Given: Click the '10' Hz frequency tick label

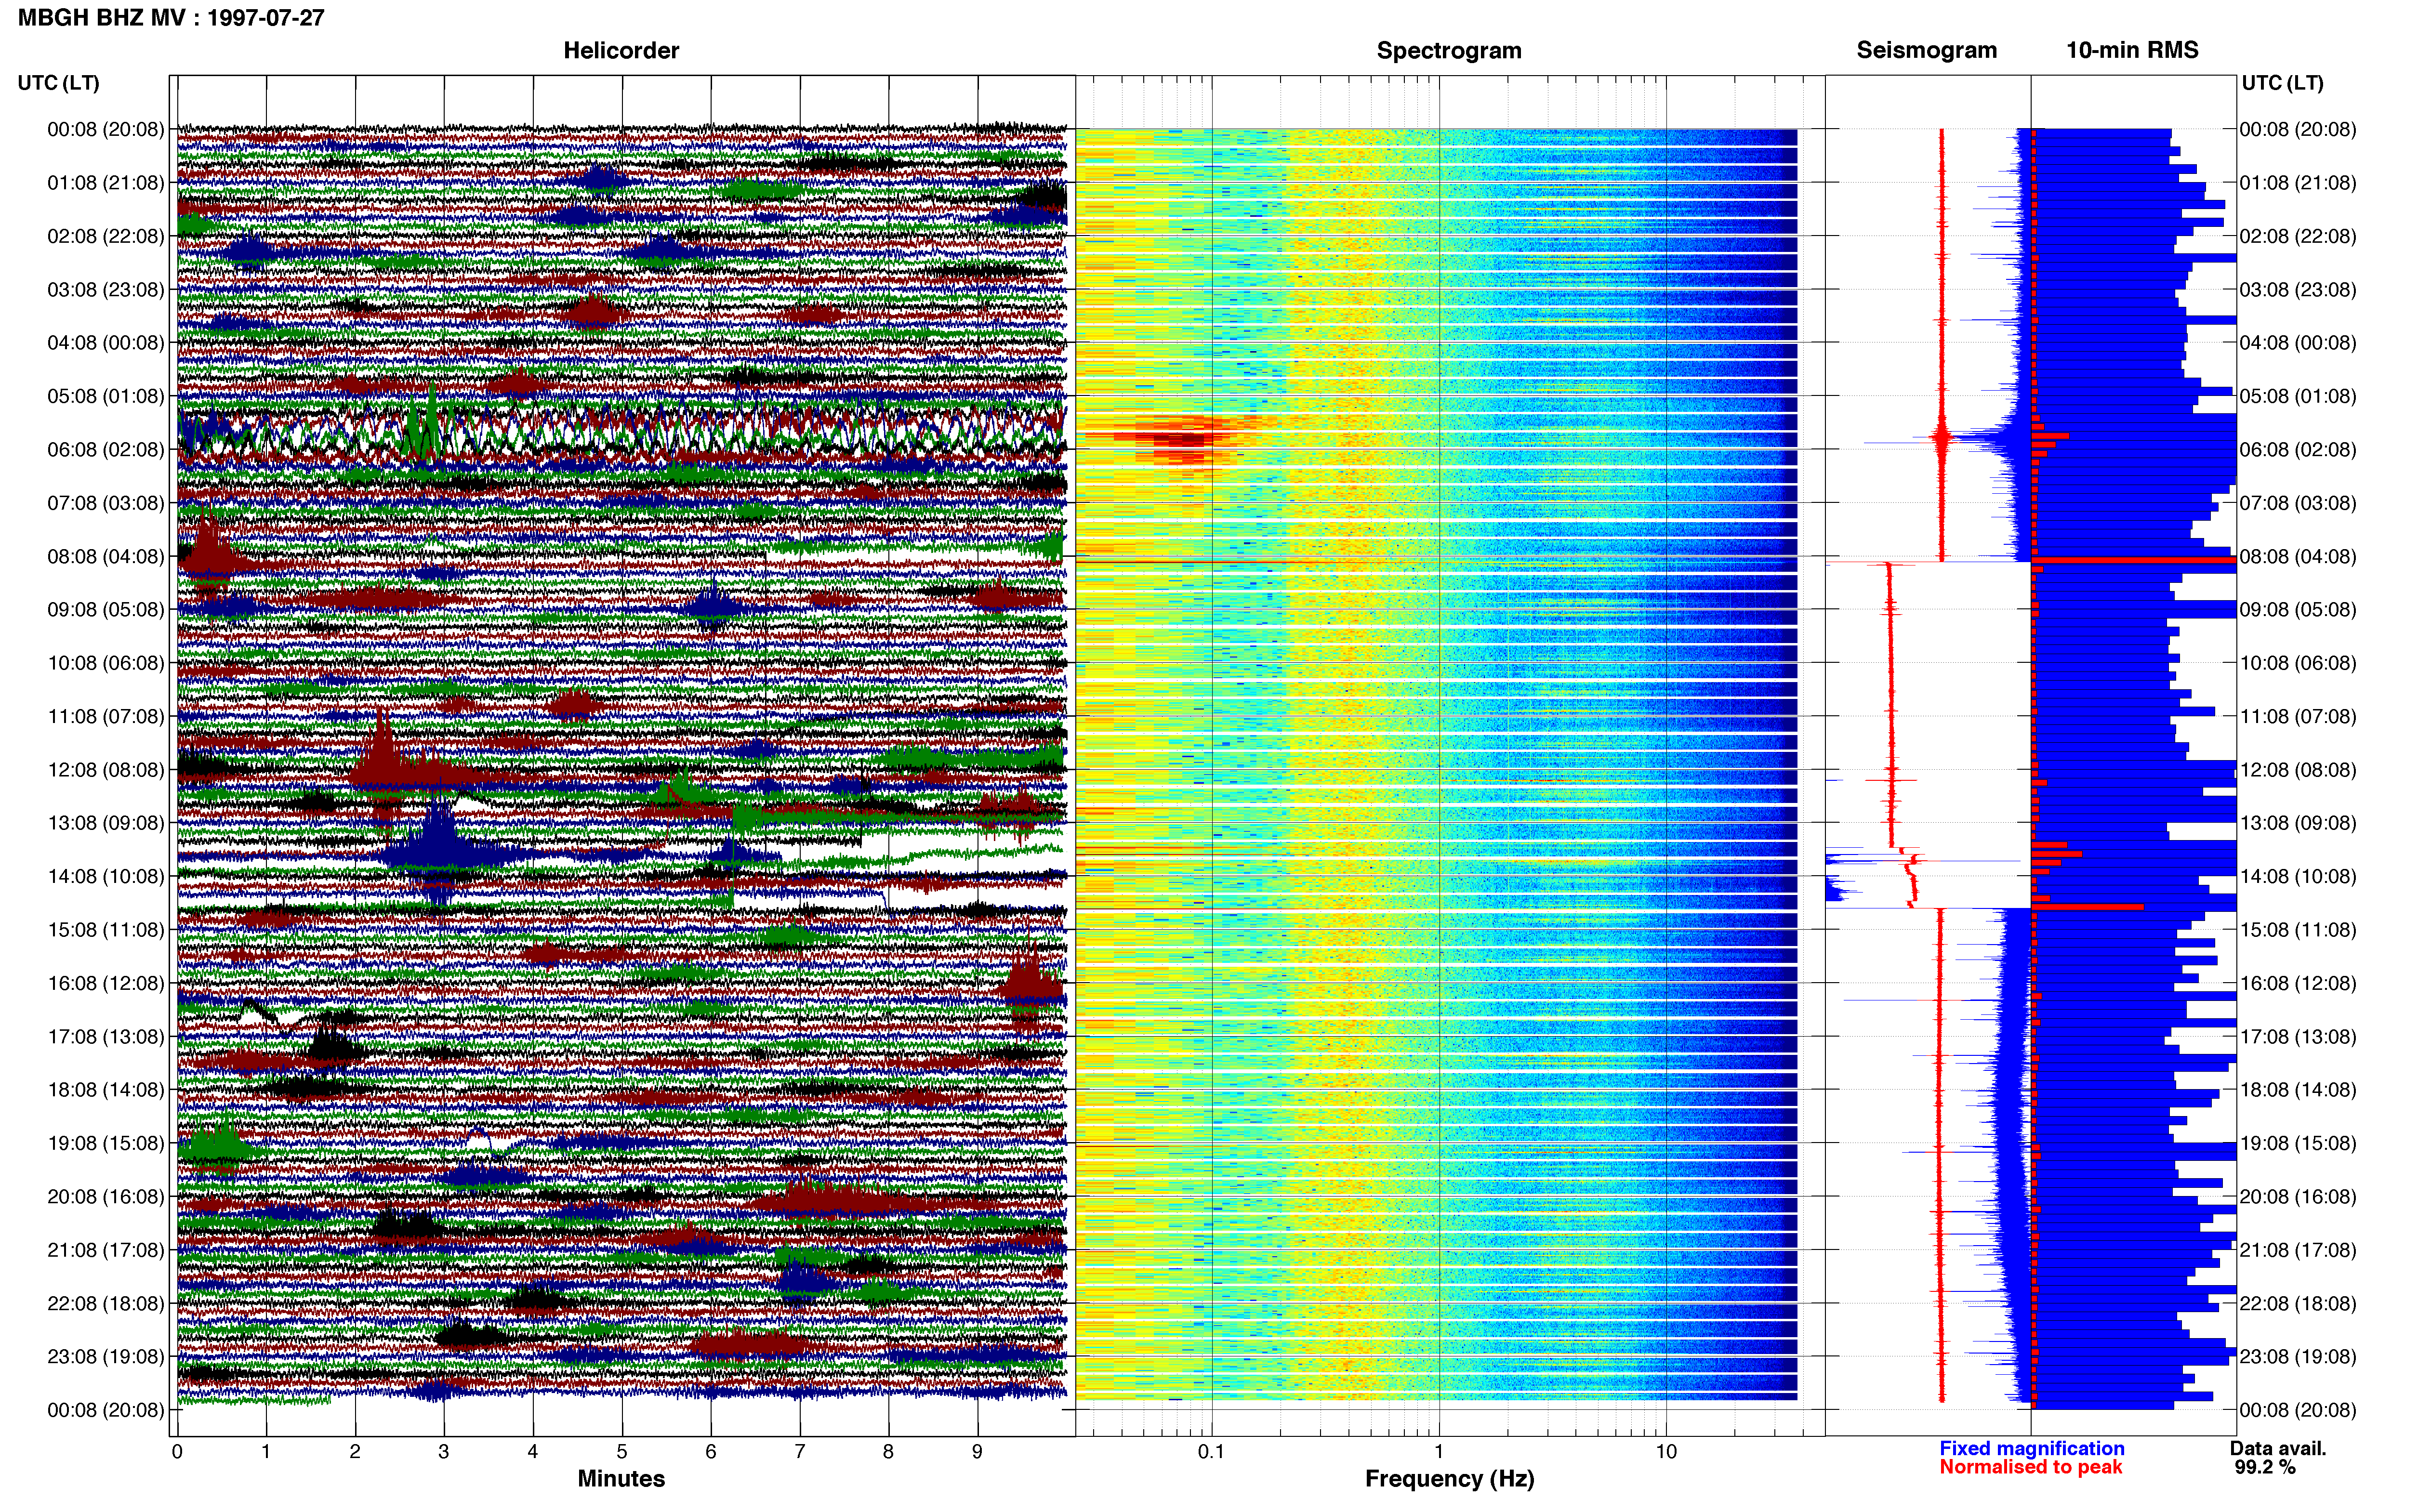Looking at the screenshot, I should coord(1666,1452).
